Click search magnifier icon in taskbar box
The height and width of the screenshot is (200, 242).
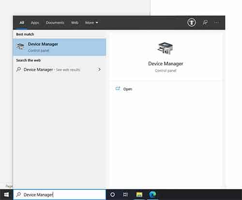[18, 195]
